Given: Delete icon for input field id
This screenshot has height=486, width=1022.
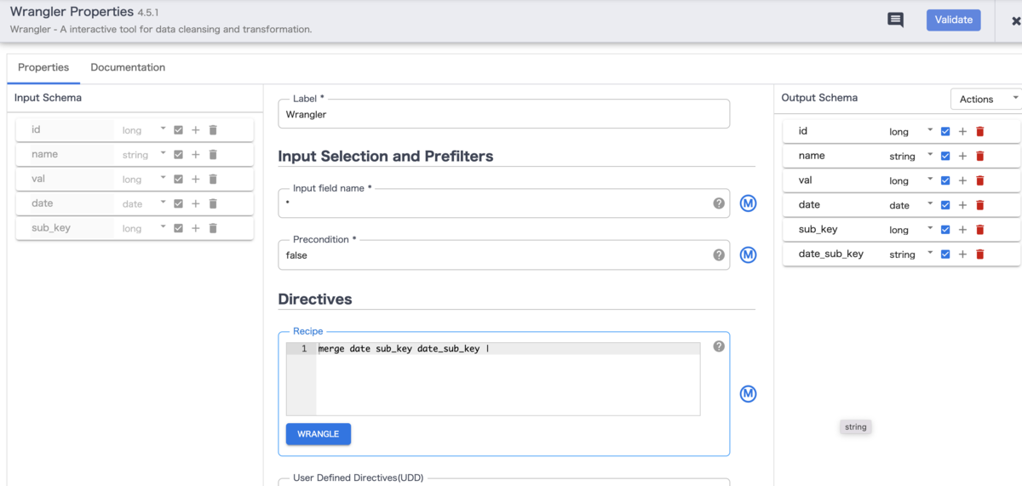Looking at the screenshot, I should tap(213, 130).
